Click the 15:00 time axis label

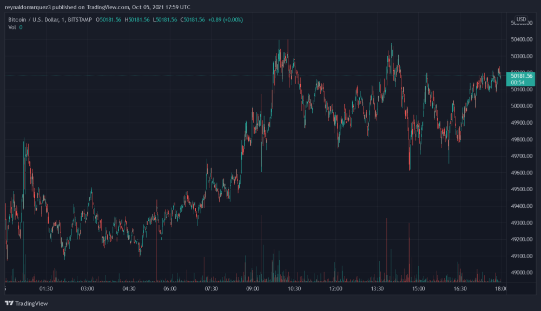(x=418, y=289)
